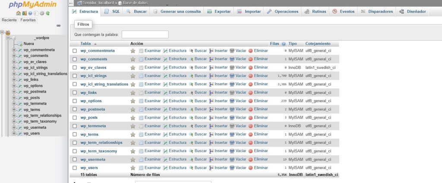This screenshot has width=442, height=183.
Task: Tick the wp_comments row checkbox
Action: coord(75,59)
